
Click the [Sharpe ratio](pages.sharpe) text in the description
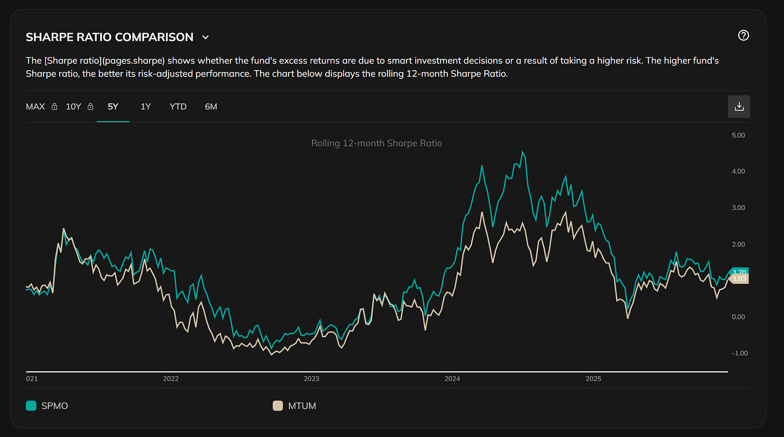click(x=104, y=61)
